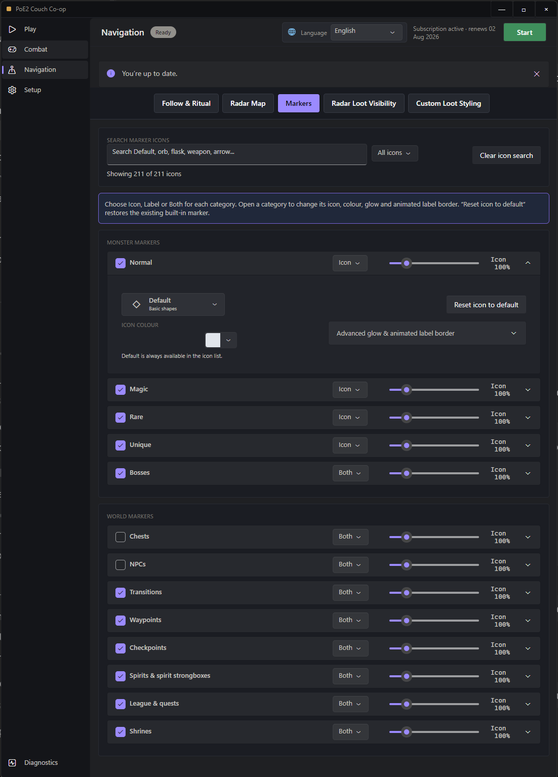Screen dimensions: 558x777
Task: Click Reset icon to default button
Action: (x=486, y=305)
